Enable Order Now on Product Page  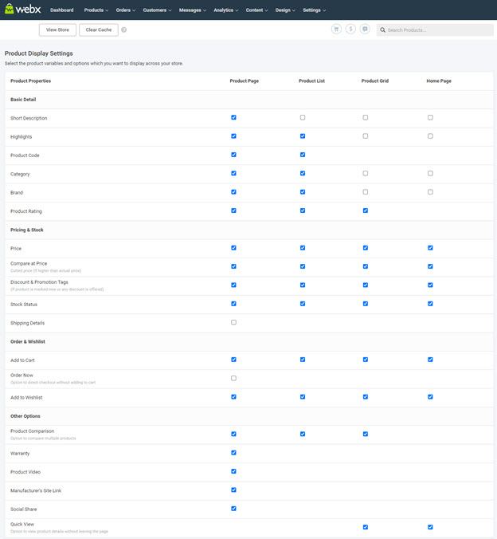pos(233,378)
